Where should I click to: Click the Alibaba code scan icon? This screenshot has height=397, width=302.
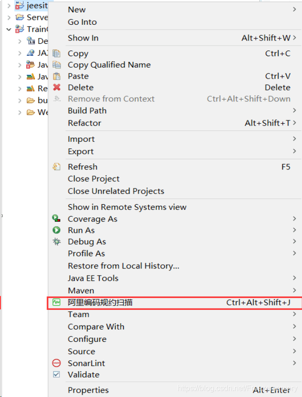[x=56, y=302]
